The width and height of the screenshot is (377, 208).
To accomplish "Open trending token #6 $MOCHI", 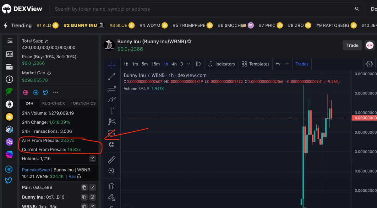I will pos(236,25).
